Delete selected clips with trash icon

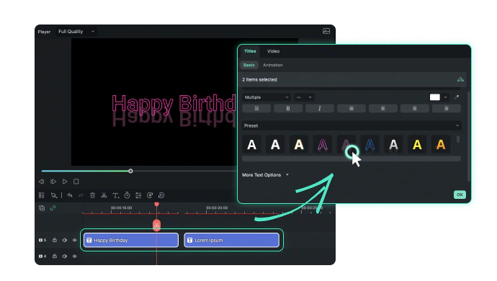[92, 195]
